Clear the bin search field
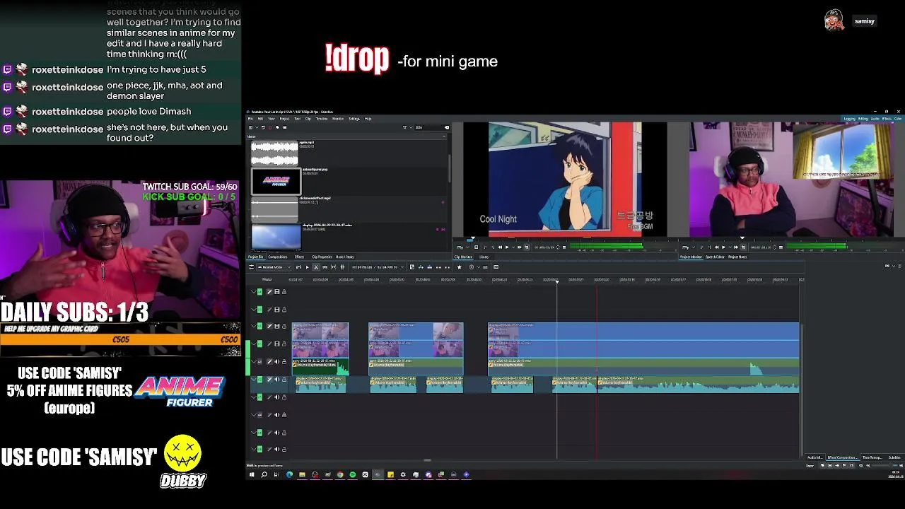 (447, 127)
